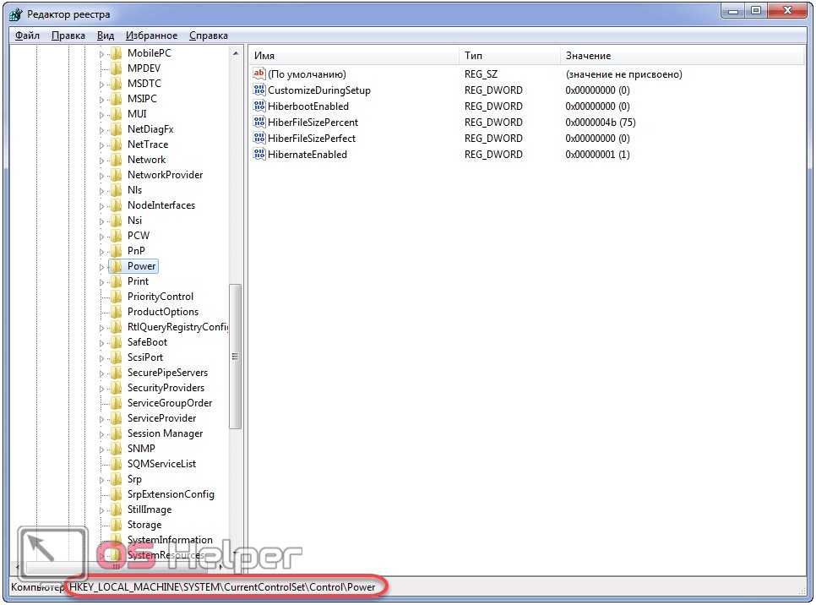Screen dimensions: 816x605
Task: Expand the SecurityProviders key
Action: (101, 389)
